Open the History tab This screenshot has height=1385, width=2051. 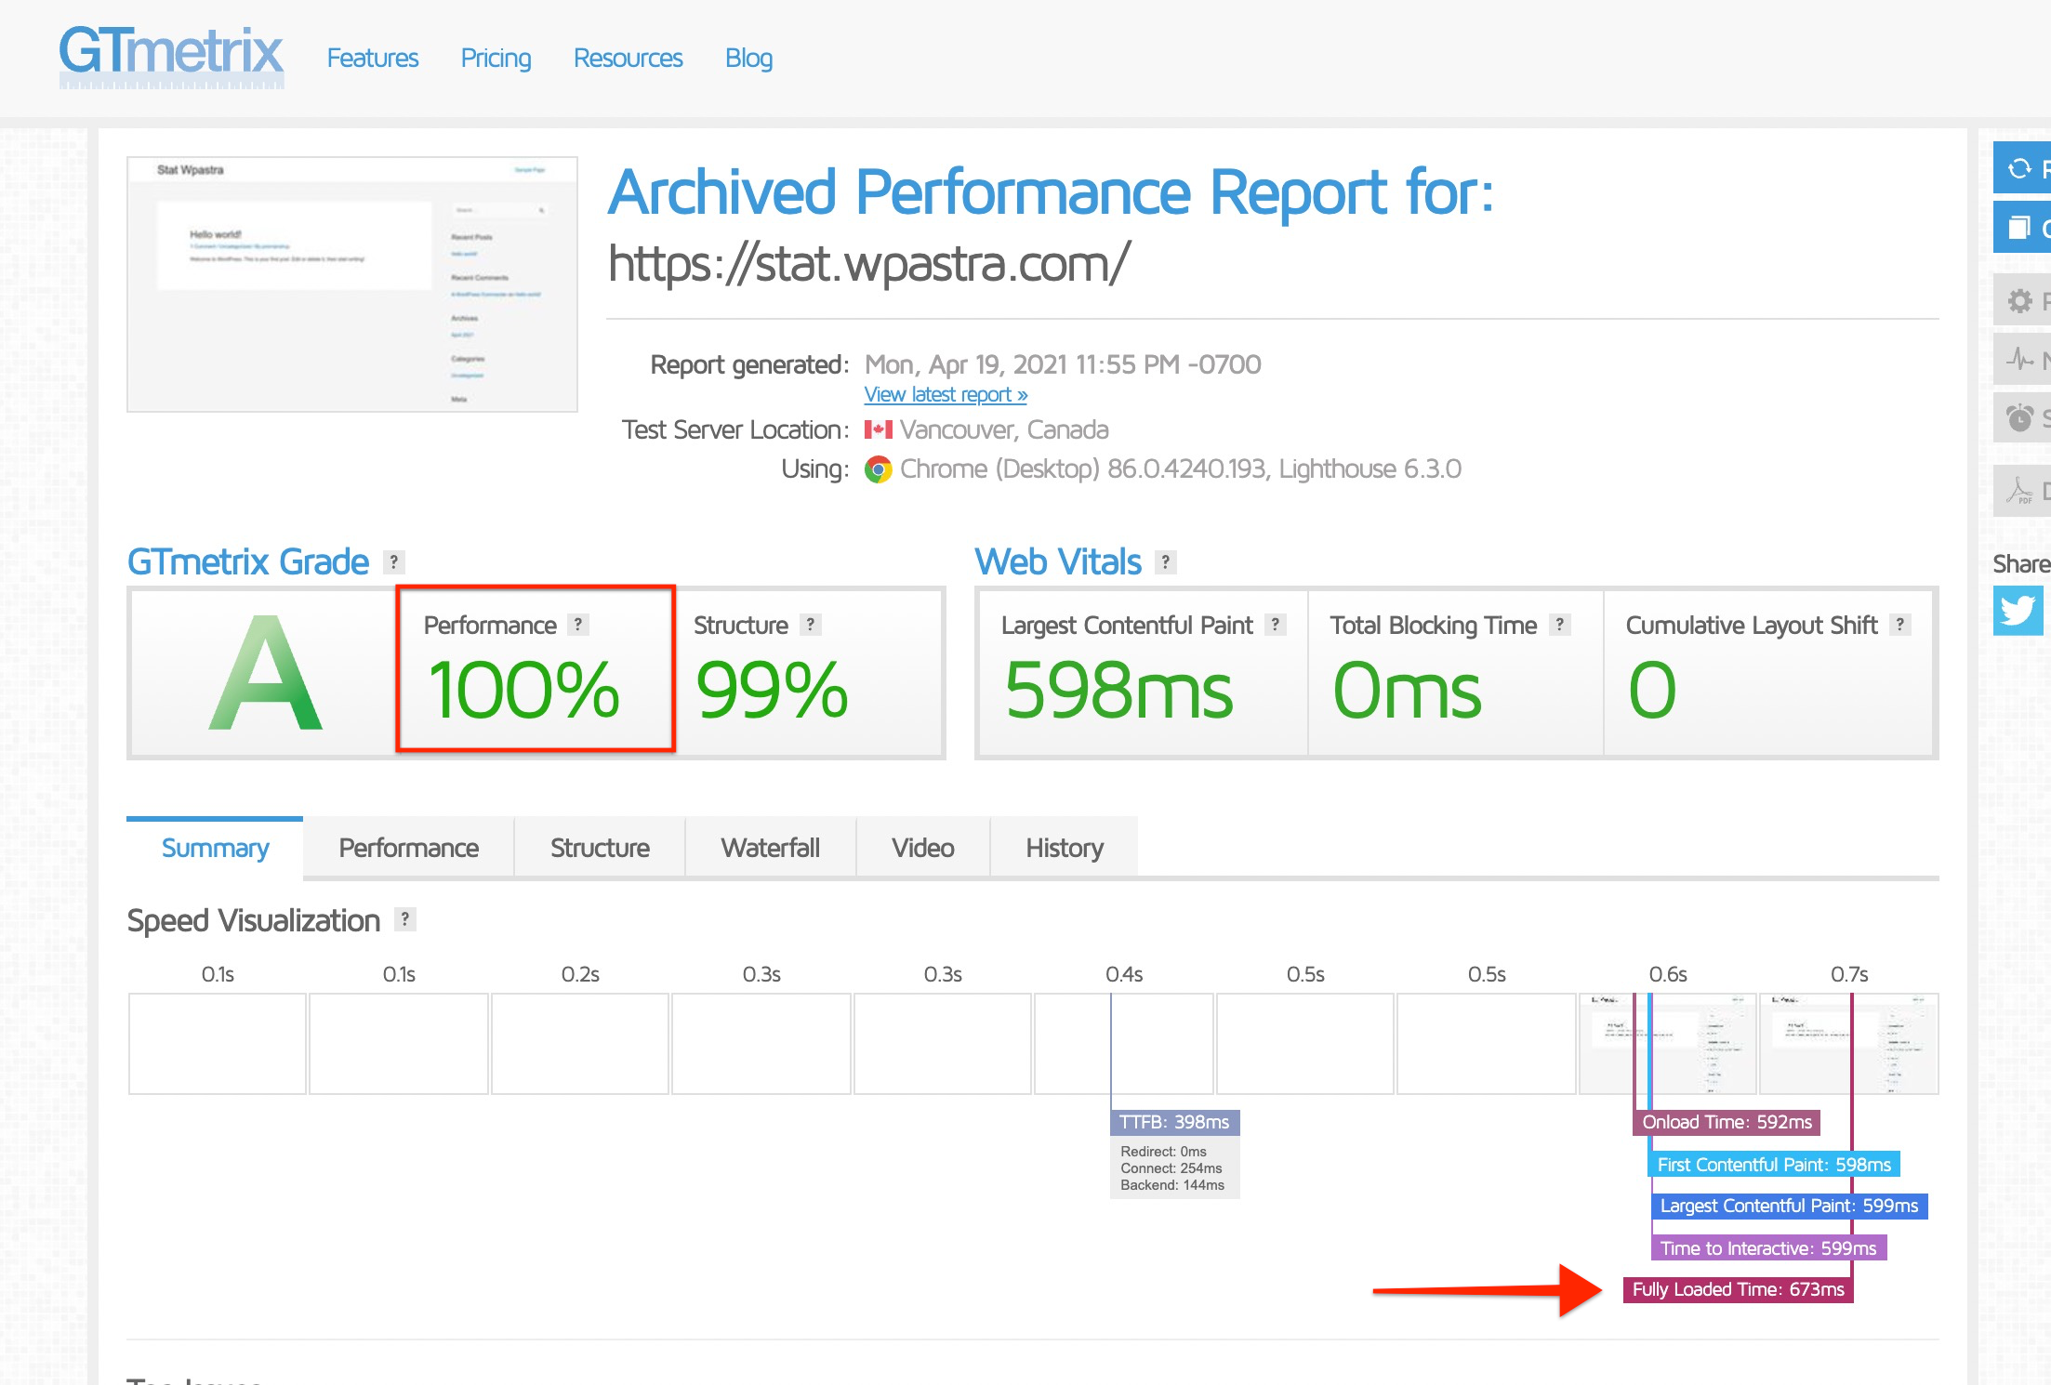[1065, 848]
